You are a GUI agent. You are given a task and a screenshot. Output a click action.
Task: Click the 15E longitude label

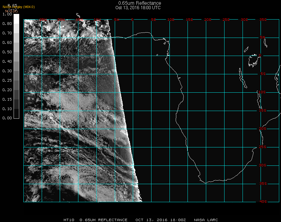pos(189,20)
